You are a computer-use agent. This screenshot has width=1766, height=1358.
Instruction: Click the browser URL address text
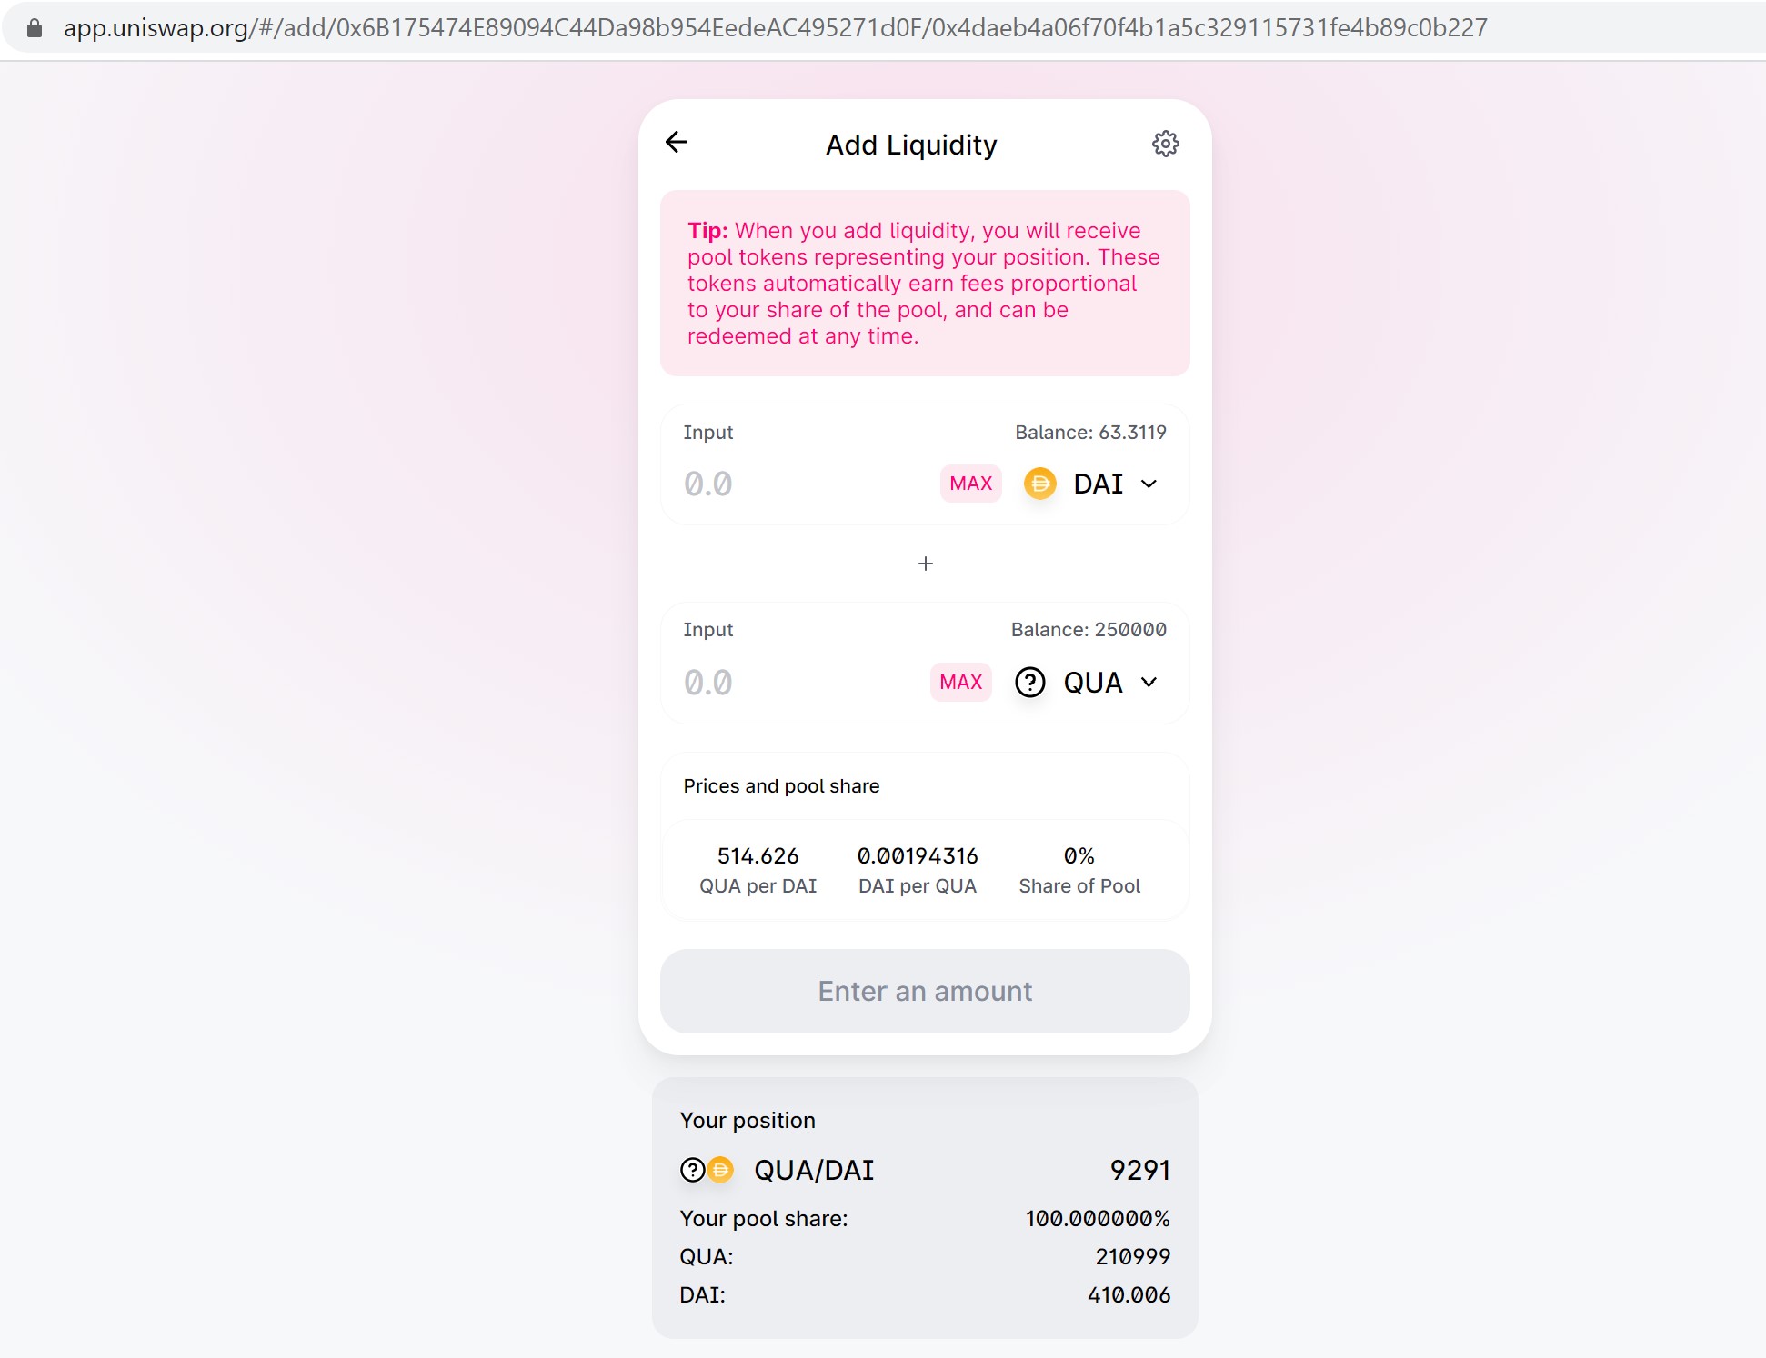[x=775, y=28]
